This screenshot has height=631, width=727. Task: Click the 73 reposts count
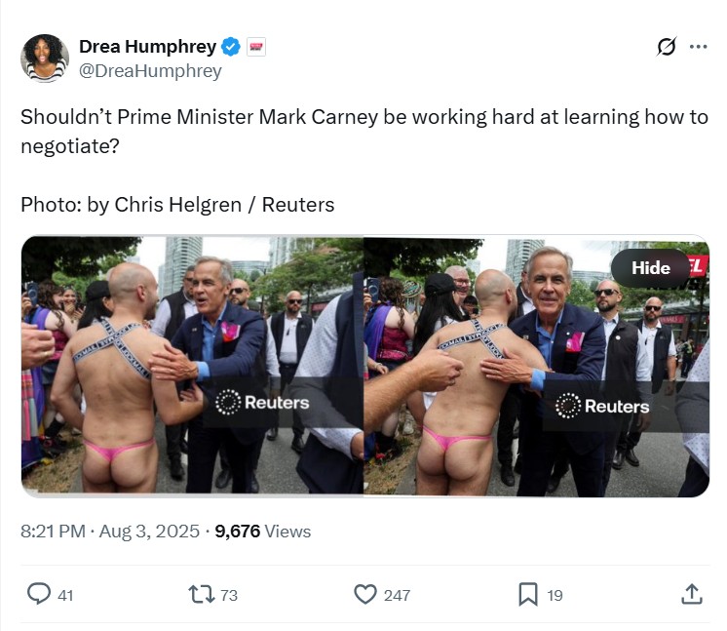pyautogui.click(x=229, y=595)
